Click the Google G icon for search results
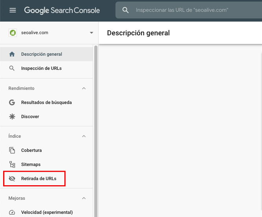 (x=12, y=102)
